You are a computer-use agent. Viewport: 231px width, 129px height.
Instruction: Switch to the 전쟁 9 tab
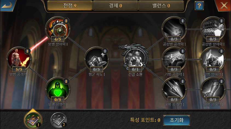[x=70, y=5]
